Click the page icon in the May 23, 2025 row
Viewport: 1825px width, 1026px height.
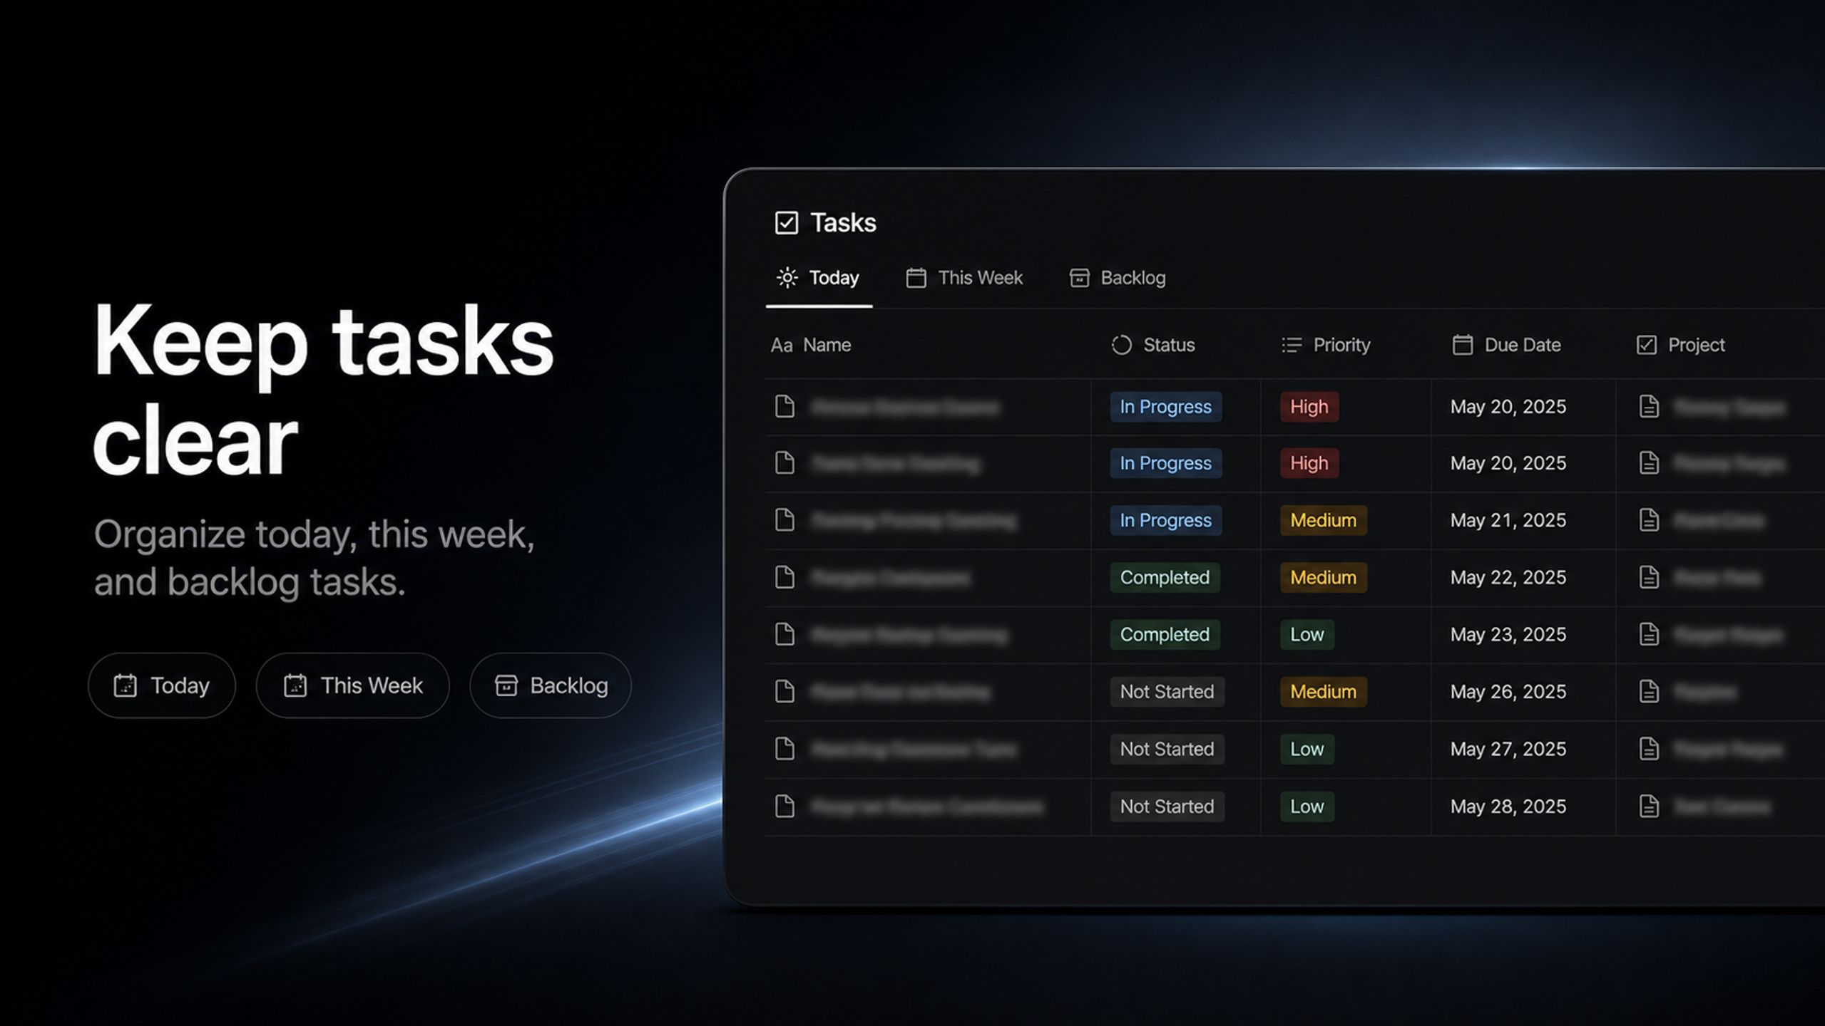click(x=784, y=634)
